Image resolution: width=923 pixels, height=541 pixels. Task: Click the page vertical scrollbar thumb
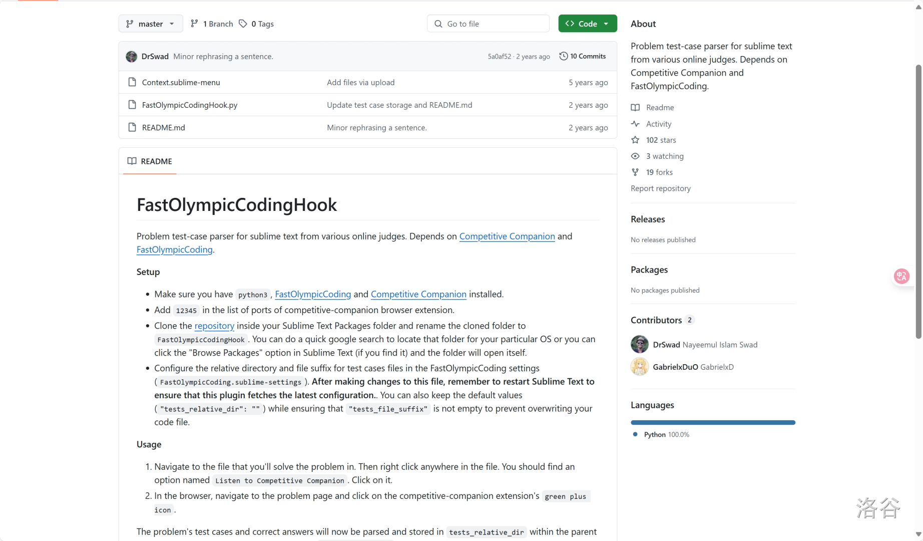pos(918,200)
